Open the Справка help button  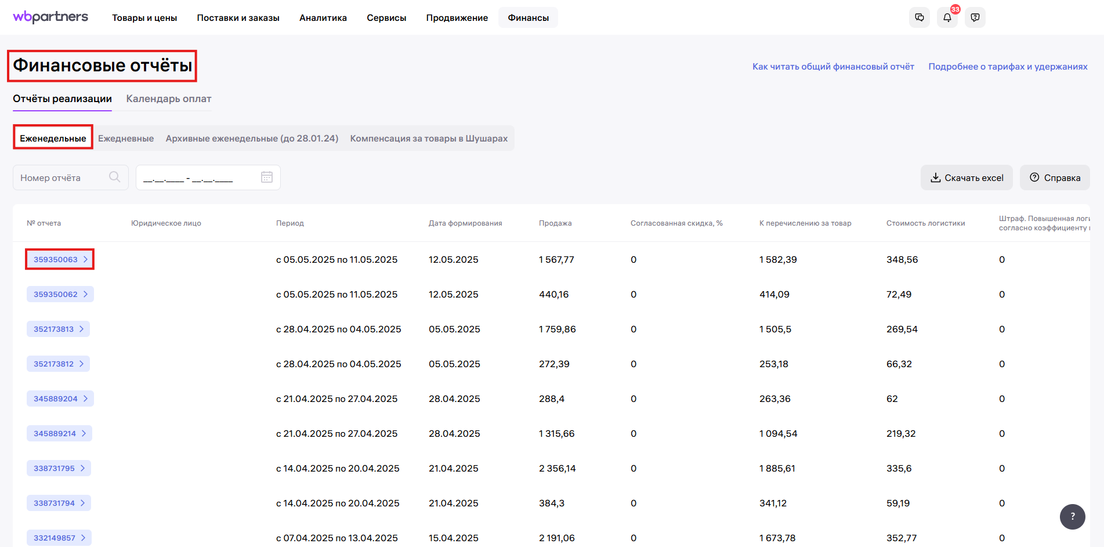[x=1055, y=177]
